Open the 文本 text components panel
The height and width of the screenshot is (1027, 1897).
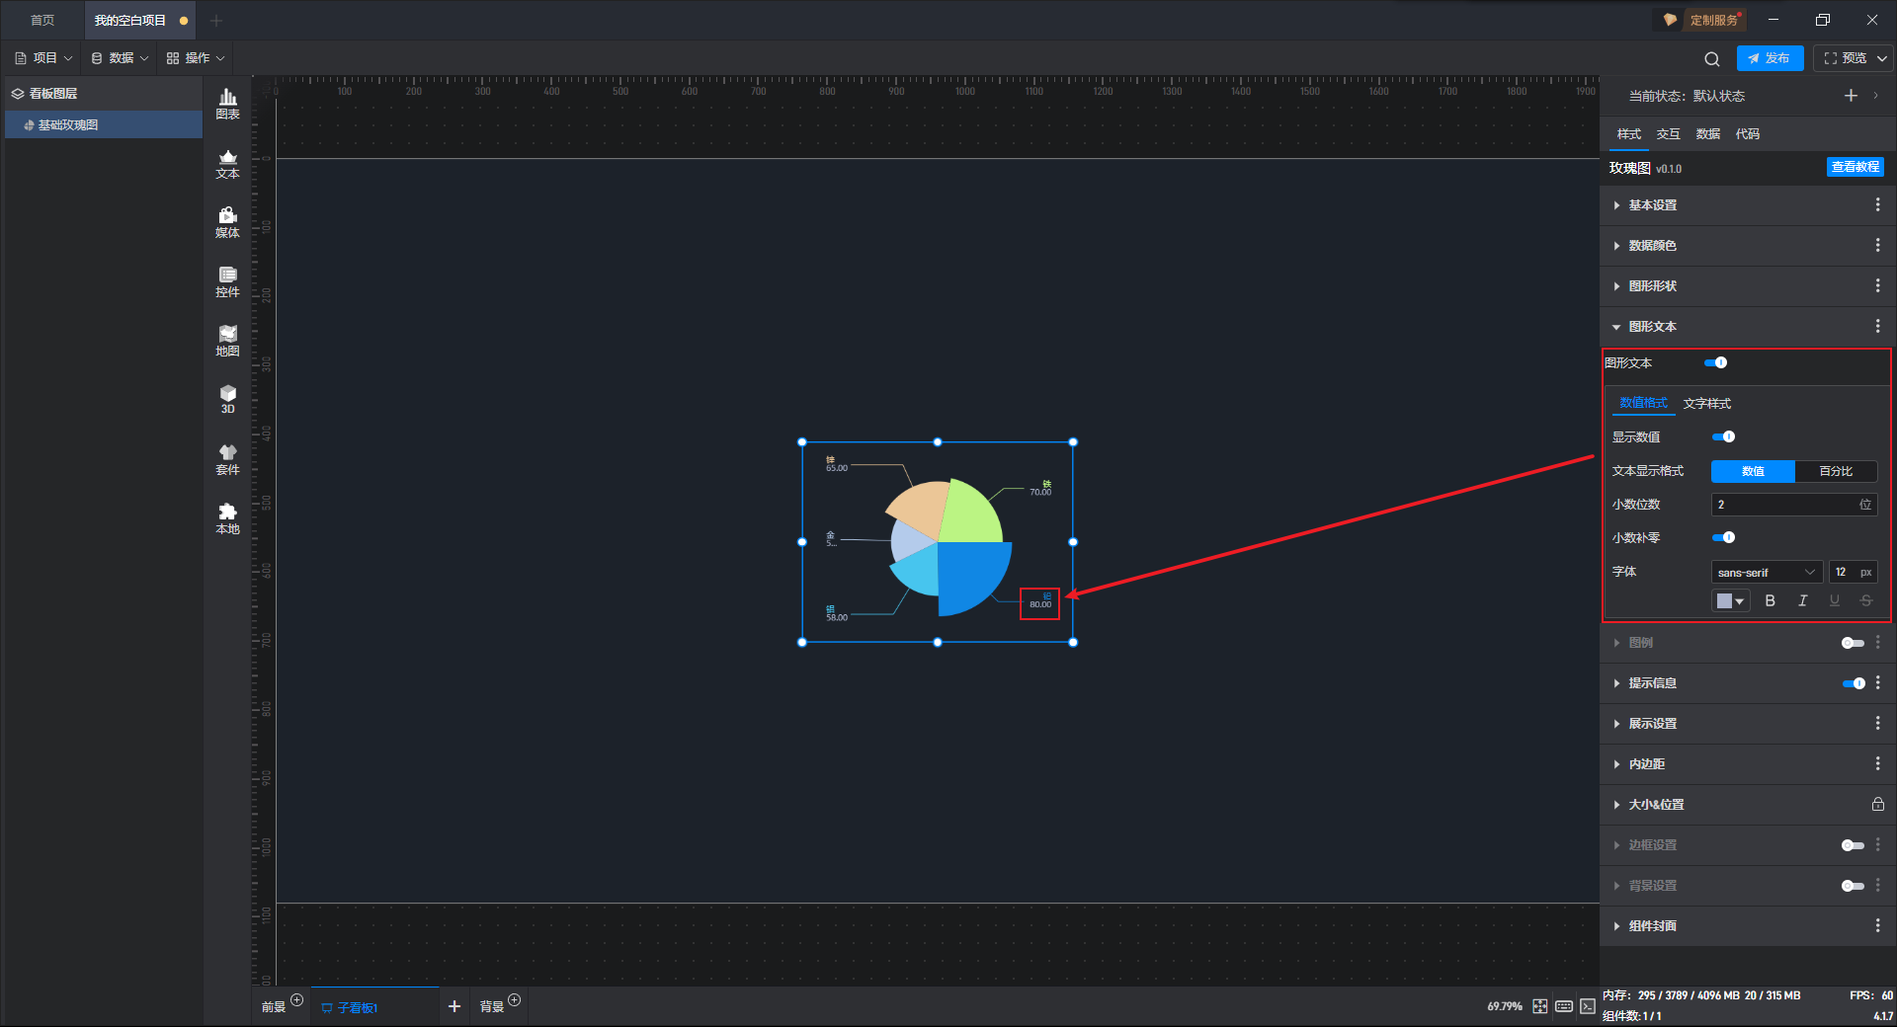(227, 163)
